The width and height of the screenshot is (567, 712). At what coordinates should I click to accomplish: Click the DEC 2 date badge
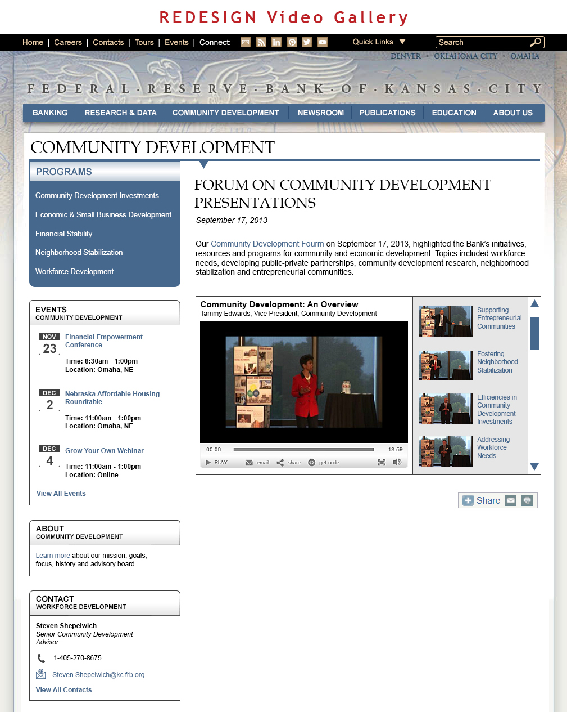click(49, 400)
